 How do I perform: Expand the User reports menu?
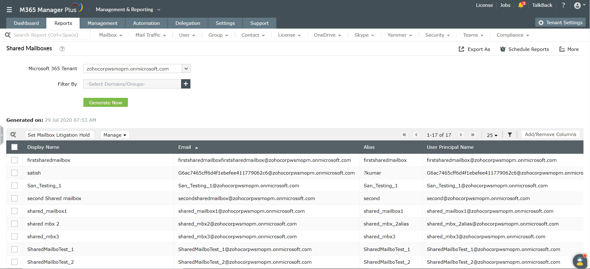point(187,35)
